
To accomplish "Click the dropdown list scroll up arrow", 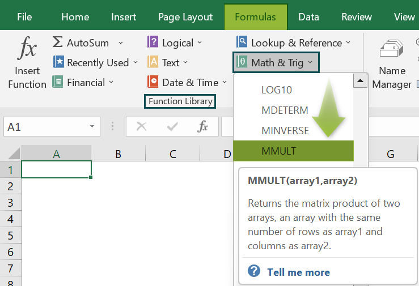I will (x=360, y=81).
